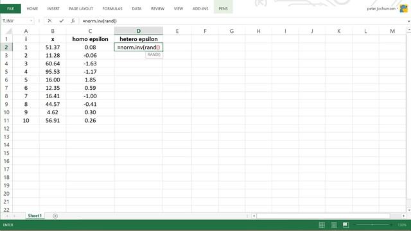Viewport: 411px width, 231px height.
Task: Open the PAGE LAYOUT ribbon tab
Action: 81,8
